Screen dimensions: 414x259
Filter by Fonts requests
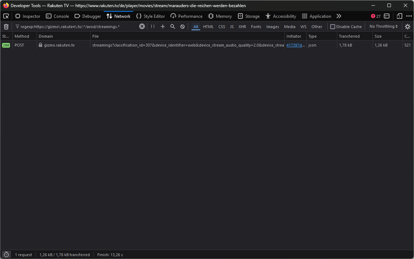click(x=256, y=27)
